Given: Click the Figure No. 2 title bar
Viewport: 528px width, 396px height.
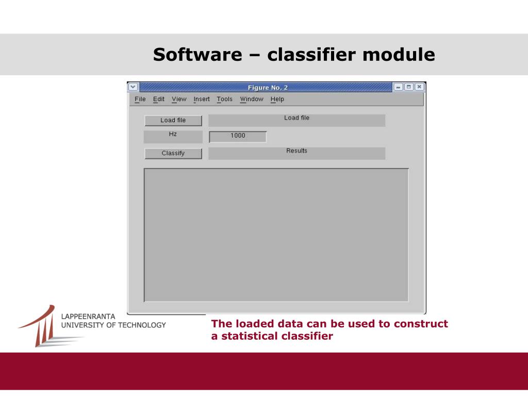Looking at the screenshot, I should (x=266, y=87).
